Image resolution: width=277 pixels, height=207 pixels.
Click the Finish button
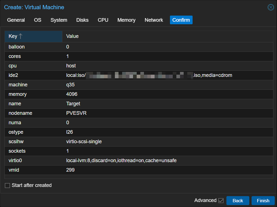[x=263, y=201]
